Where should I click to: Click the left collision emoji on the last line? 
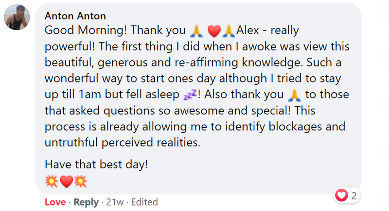point(51,181)
